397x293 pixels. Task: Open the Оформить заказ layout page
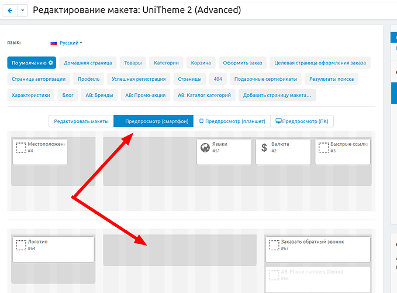coord(243,63)
